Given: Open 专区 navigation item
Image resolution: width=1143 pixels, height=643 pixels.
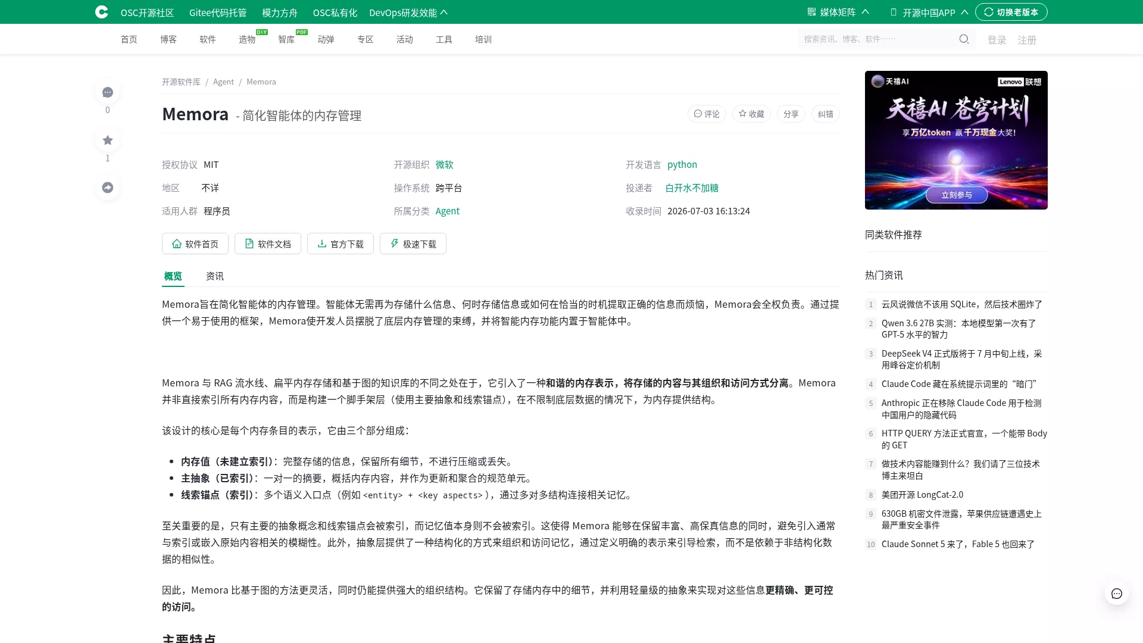Looking at the screenshot, I should tap(365, 39).
